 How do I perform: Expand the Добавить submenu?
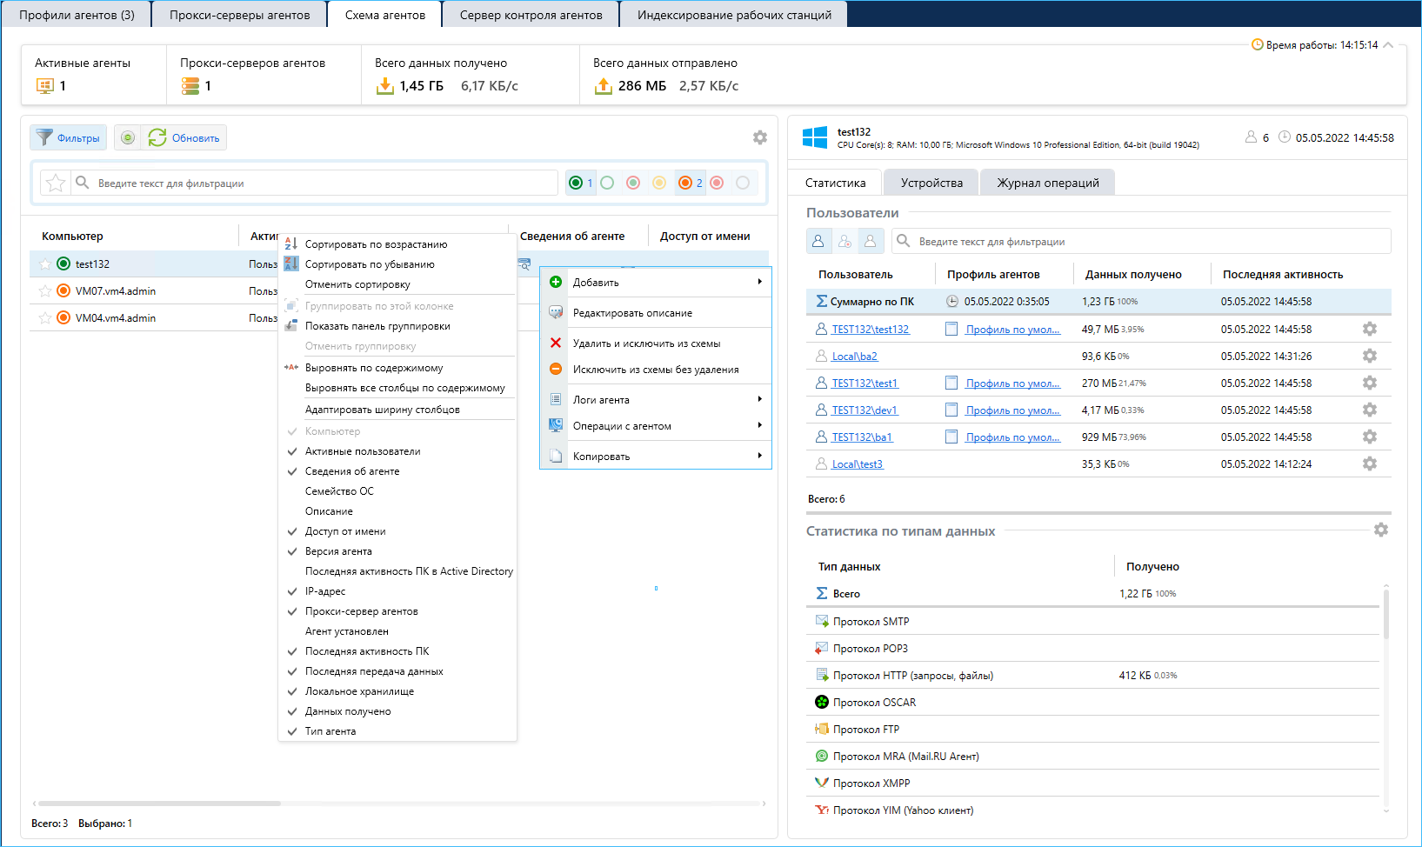tap(656, 282)
